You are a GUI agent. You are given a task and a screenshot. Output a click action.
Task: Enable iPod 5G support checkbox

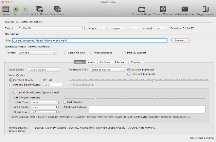(x=124, y=53)
